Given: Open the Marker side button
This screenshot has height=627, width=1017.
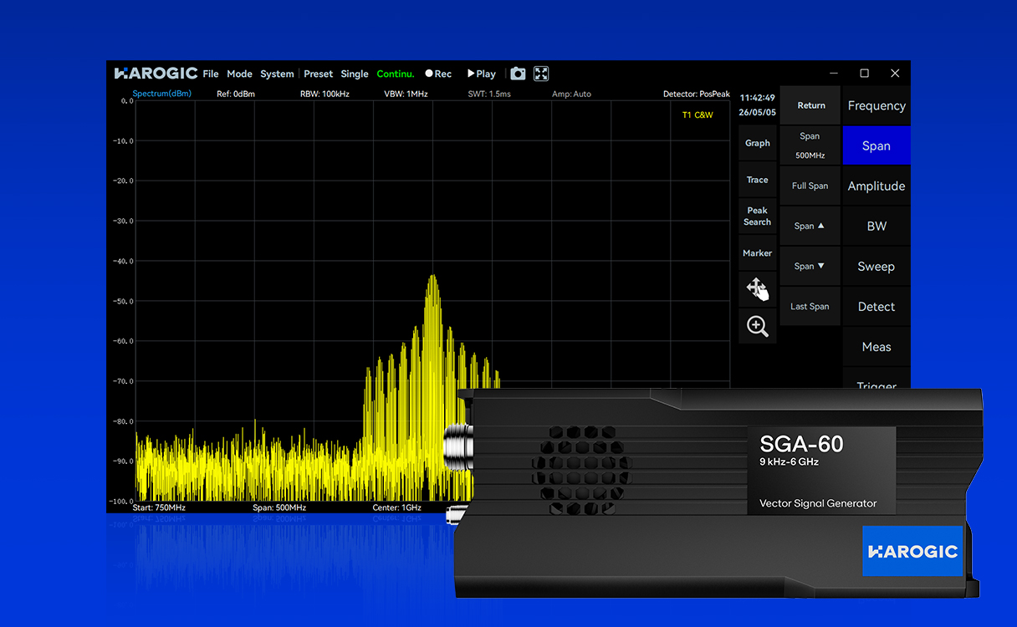Looking at the screenshot, I should 758,252.
